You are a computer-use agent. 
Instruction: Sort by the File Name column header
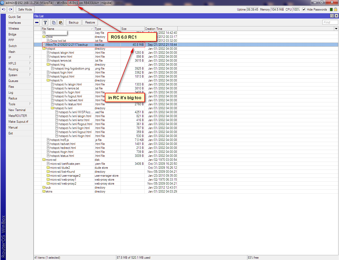[x=68, y=29]
